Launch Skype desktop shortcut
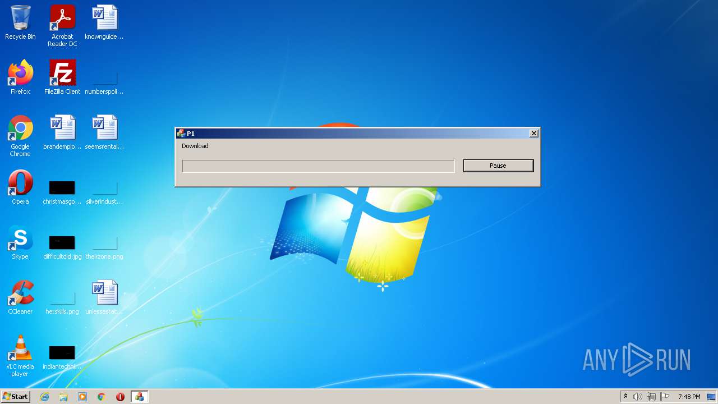 [x=20, y=242]
